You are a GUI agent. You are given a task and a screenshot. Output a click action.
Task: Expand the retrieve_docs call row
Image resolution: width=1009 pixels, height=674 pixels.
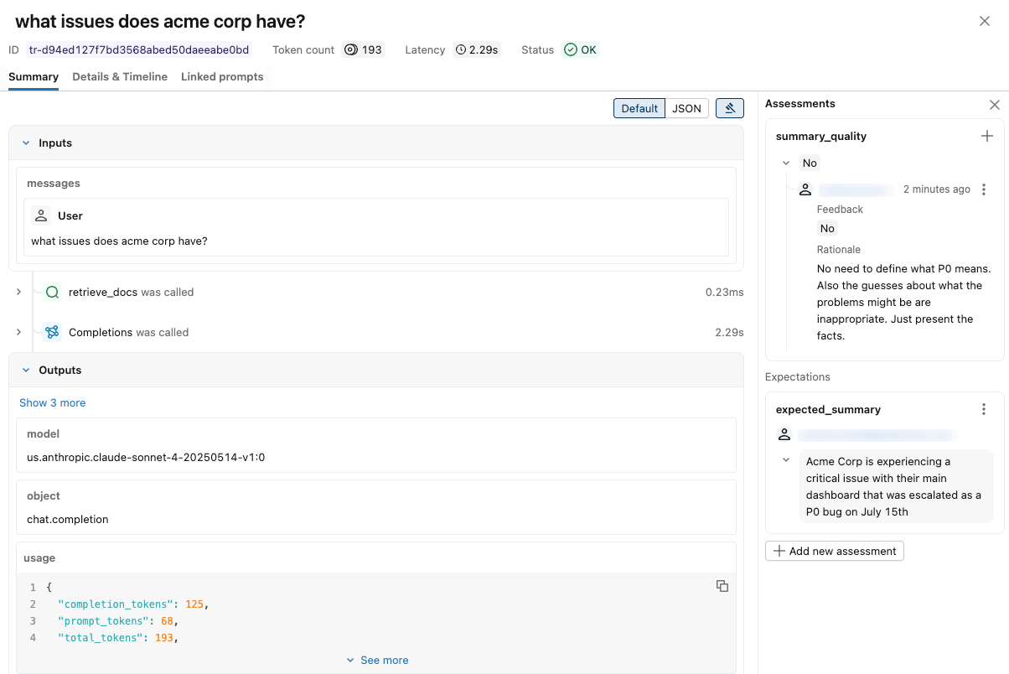pos(18,293)
